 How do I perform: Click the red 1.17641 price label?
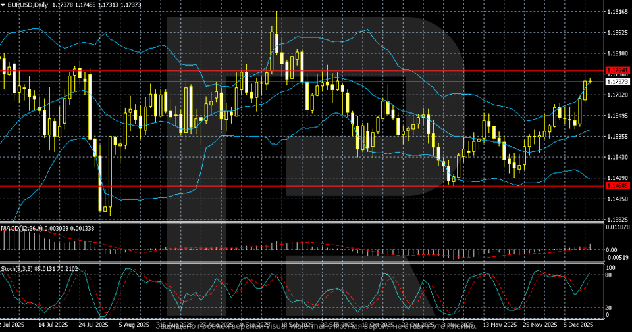(x=617, y=70)
